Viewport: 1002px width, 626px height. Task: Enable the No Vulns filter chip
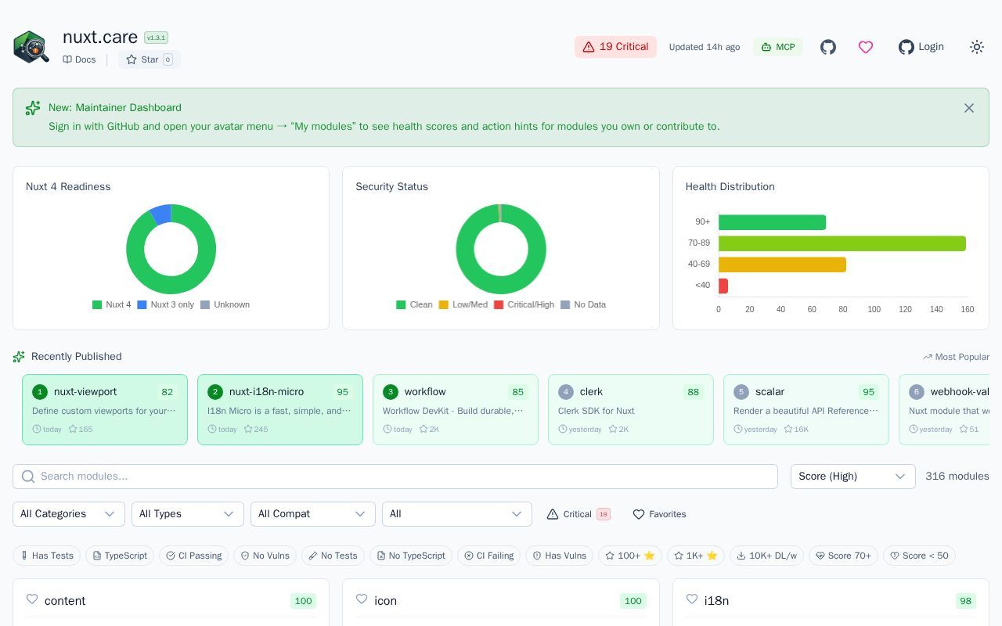265,556
